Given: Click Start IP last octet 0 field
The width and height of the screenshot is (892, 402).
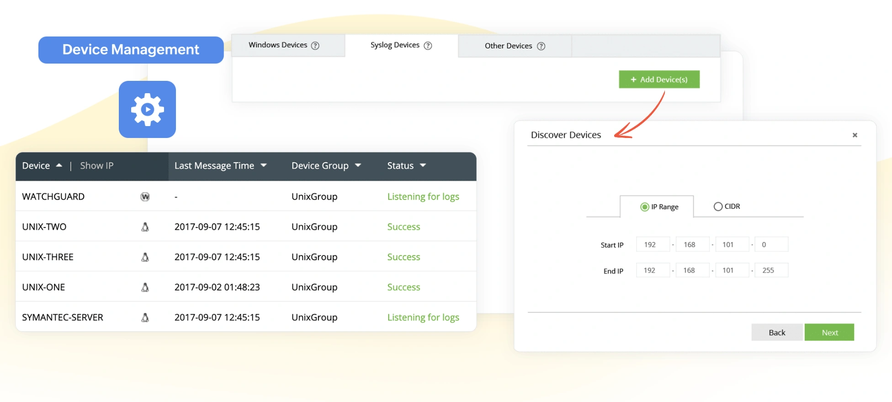Looking at the screenshot, I should [771, 244].
